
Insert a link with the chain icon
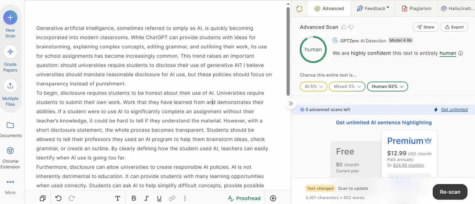click(172, 198)
